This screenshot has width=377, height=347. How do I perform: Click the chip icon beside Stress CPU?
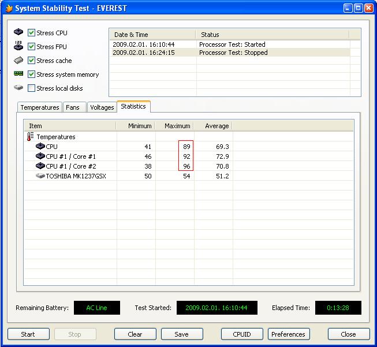click(18, 32)
